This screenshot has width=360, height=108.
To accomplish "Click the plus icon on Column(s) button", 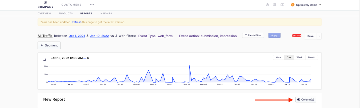I will pyautogui.click(x=299, y=99).
